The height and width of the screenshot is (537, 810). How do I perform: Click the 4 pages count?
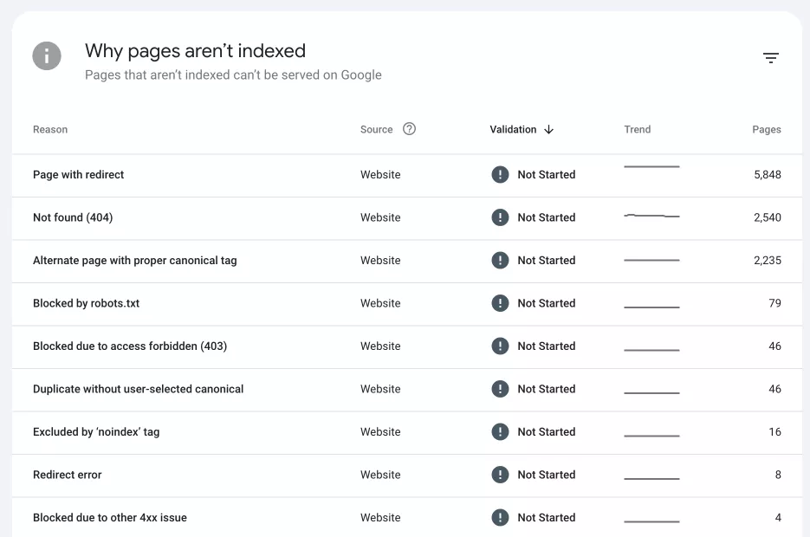click(778, 517)
